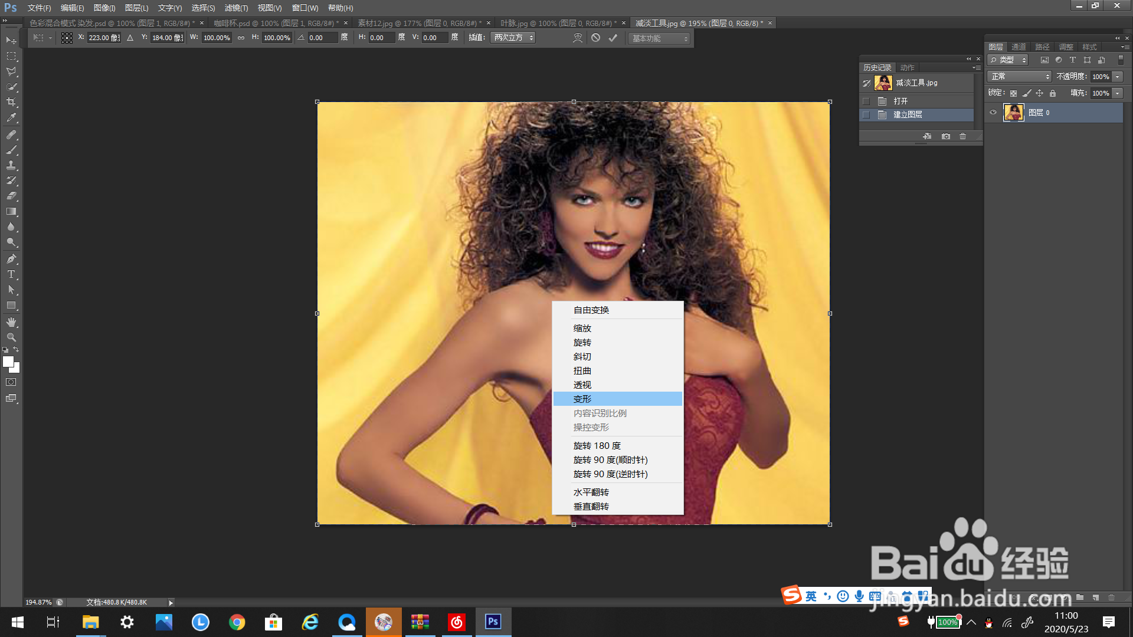The height and width of the screenshot is (637, 1133).
Task: Open the 两次立方 interpolation dropdown
Action: (513, 38)
